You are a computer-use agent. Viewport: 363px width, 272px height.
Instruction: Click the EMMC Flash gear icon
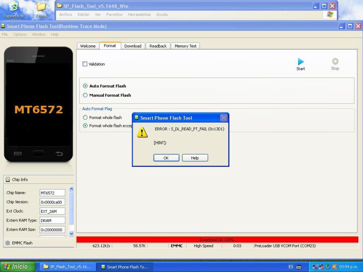8,243
